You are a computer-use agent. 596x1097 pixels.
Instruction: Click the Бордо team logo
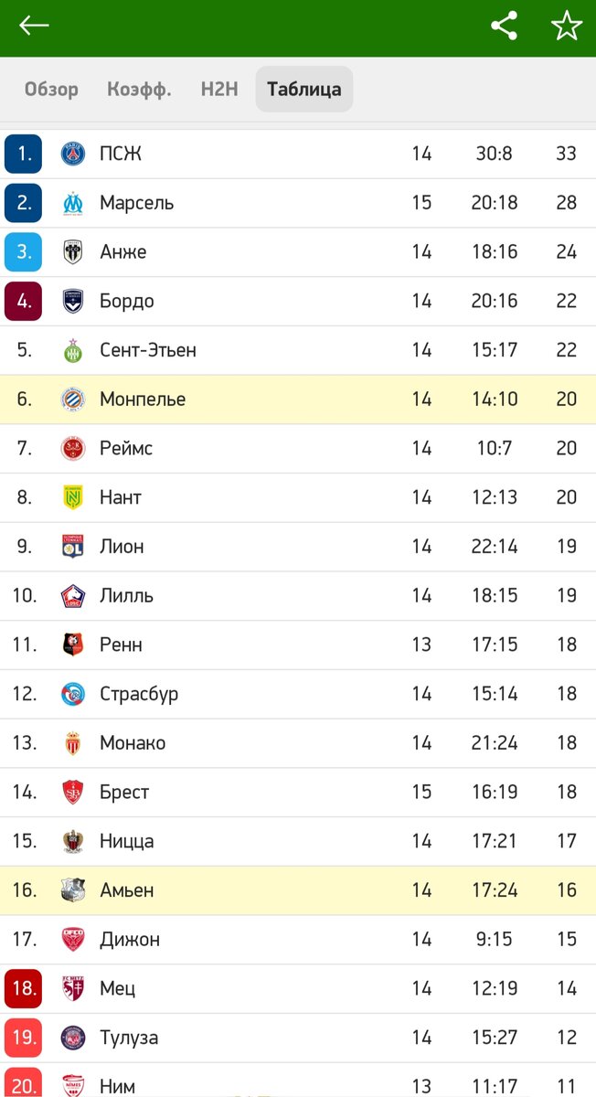click(73, 301)
